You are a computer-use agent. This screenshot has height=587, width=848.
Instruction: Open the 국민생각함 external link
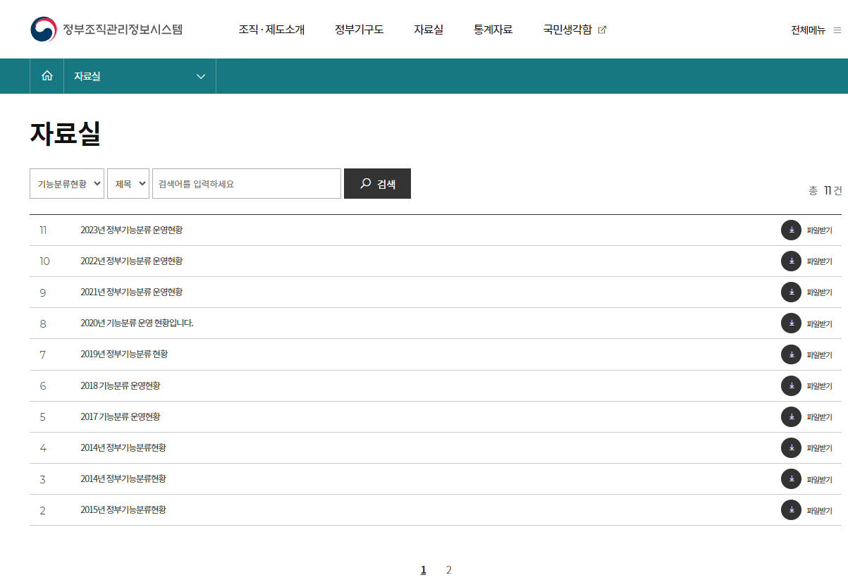click(x=574, y=30)
